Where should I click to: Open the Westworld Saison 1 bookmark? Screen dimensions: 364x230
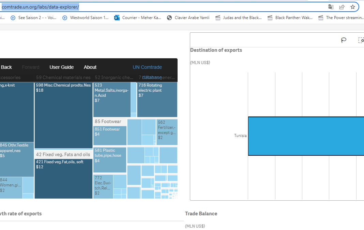click(x=86, y=18)
